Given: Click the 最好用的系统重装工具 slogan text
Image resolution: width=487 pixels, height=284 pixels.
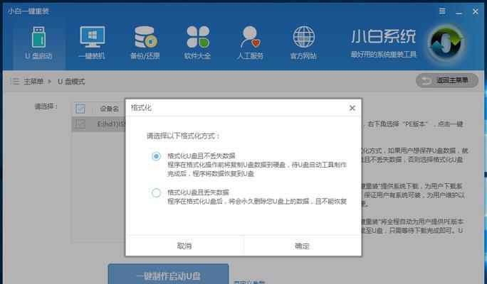Looking at the screenshot, I should pos(384,55).
